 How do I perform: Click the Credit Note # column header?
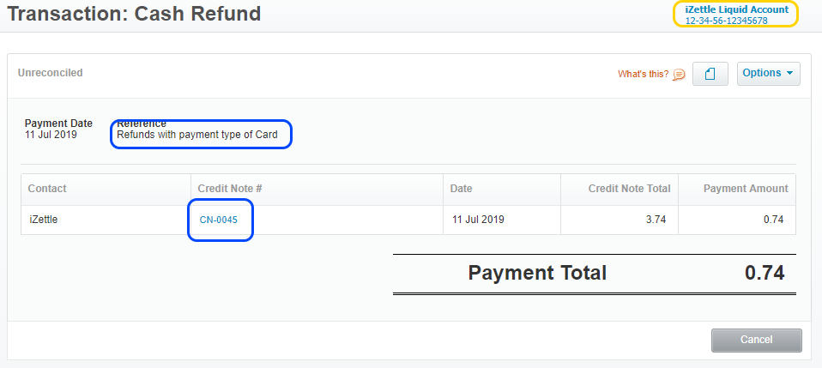(x=229, y=189)
